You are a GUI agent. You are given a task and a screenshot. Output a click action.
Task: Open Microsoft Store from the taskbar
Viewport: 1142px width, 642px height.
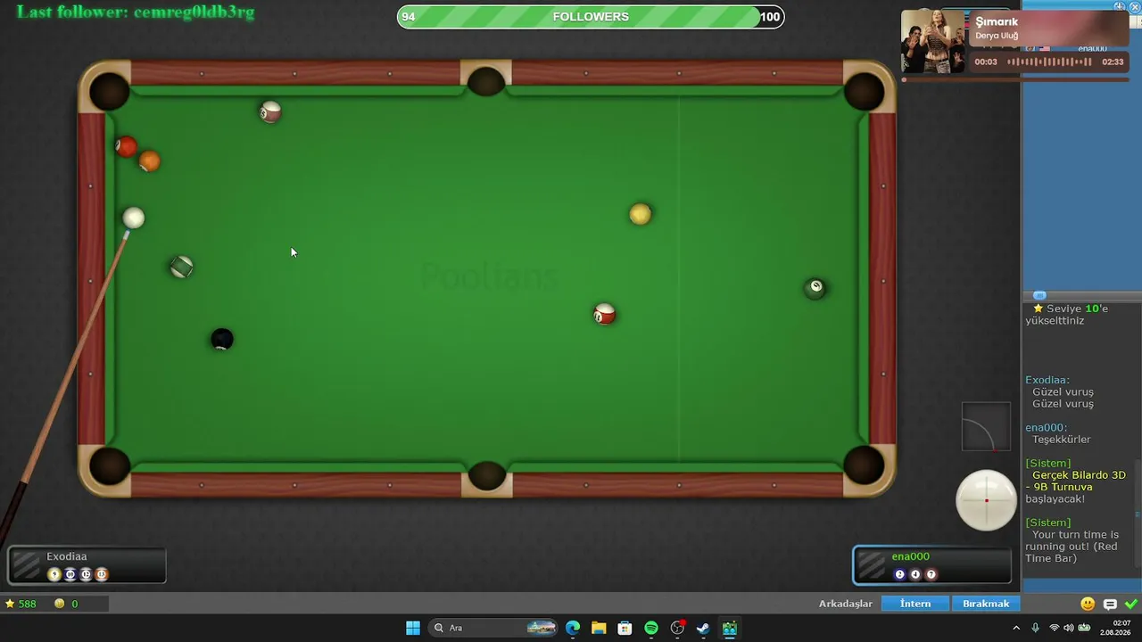[x=625, y=628]
